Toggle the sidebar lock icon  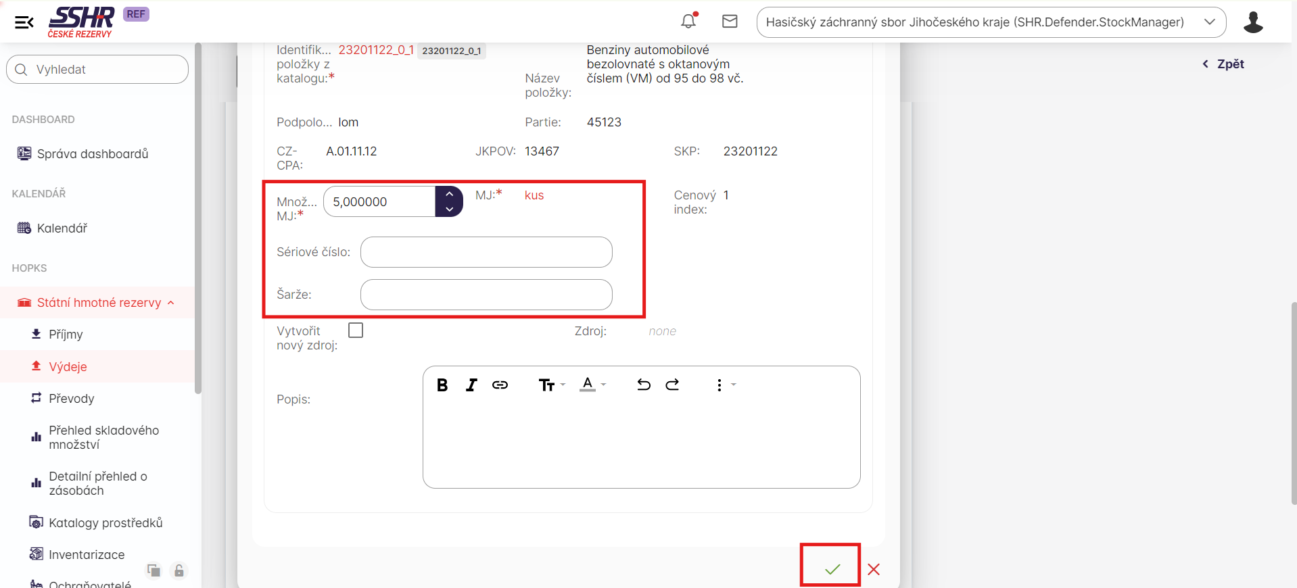point(179,571)
